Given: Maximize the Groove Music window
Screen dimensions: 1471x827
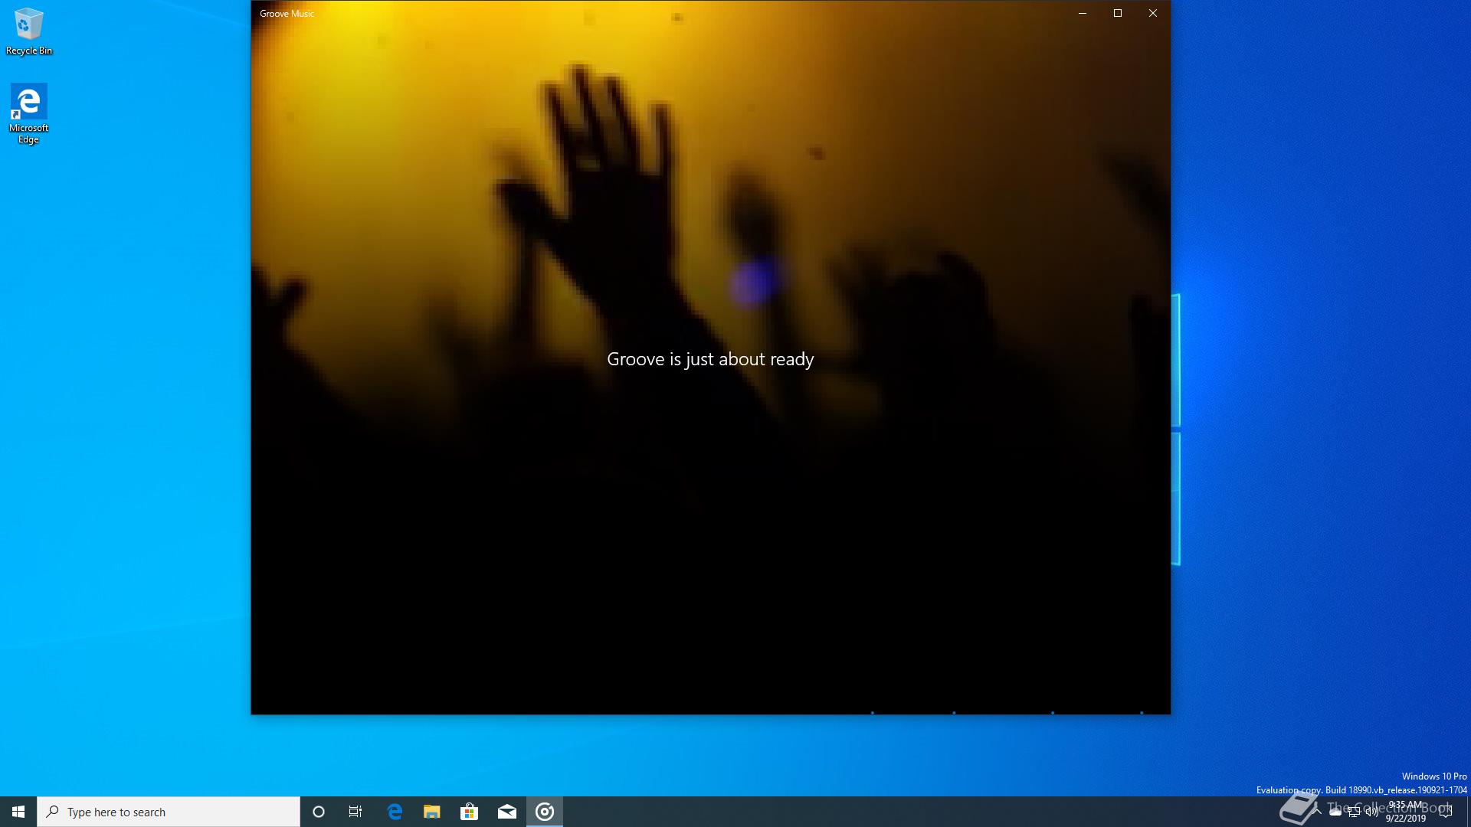Looking at the screenshot, I should 1118,13.
